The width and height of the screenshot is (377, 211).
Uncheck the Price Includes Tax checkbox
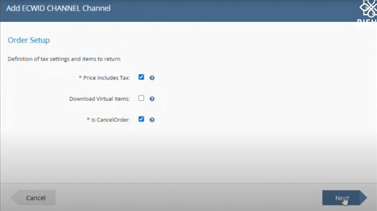tap(141, 77)
